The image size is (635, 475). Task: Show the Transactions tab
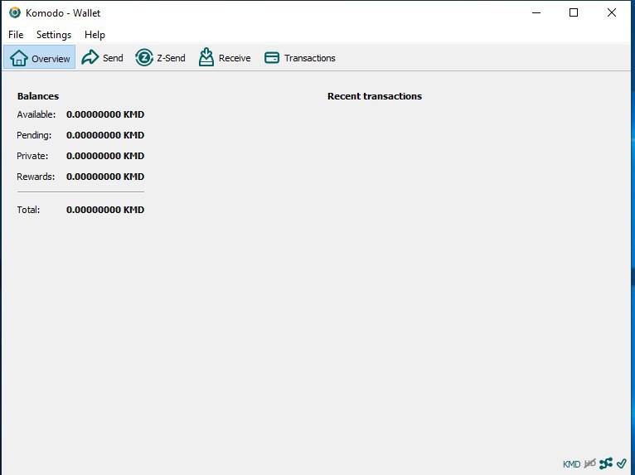click(x=300, y=57)
